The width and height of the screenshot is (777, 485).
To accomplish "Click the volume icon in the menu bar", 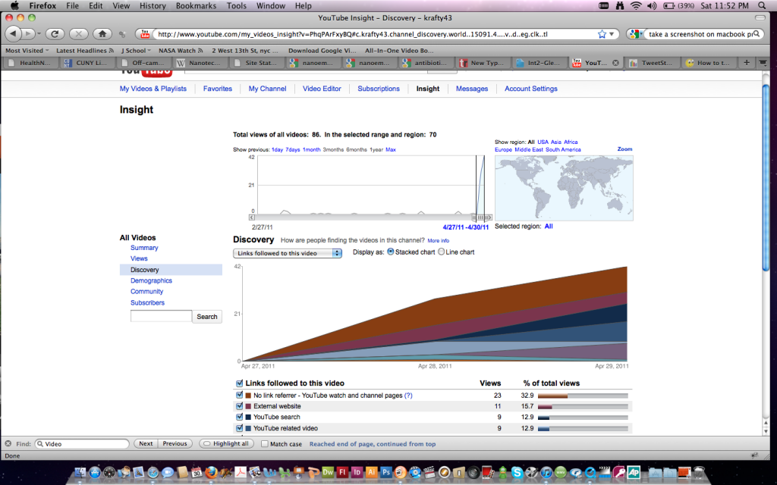I will point(652,5).
